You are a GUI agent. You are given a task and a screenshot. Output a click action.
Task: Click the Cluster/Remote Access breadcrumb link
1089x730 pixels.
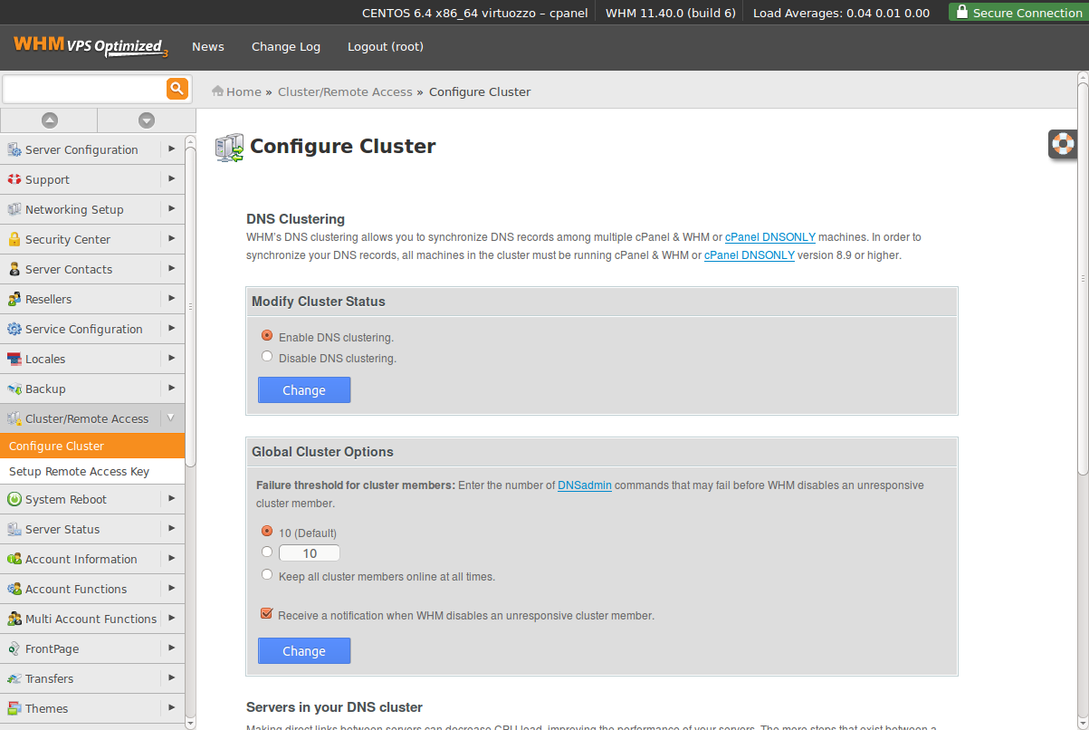[x=345, y=91]
